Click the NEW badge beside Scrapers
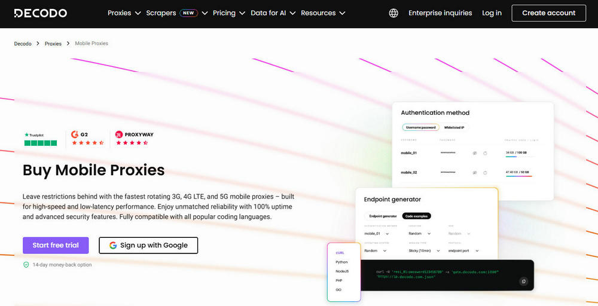 (188, 13)
